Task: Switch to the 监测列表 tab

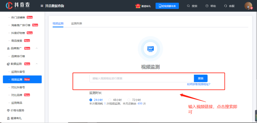Action: [77, 24]
